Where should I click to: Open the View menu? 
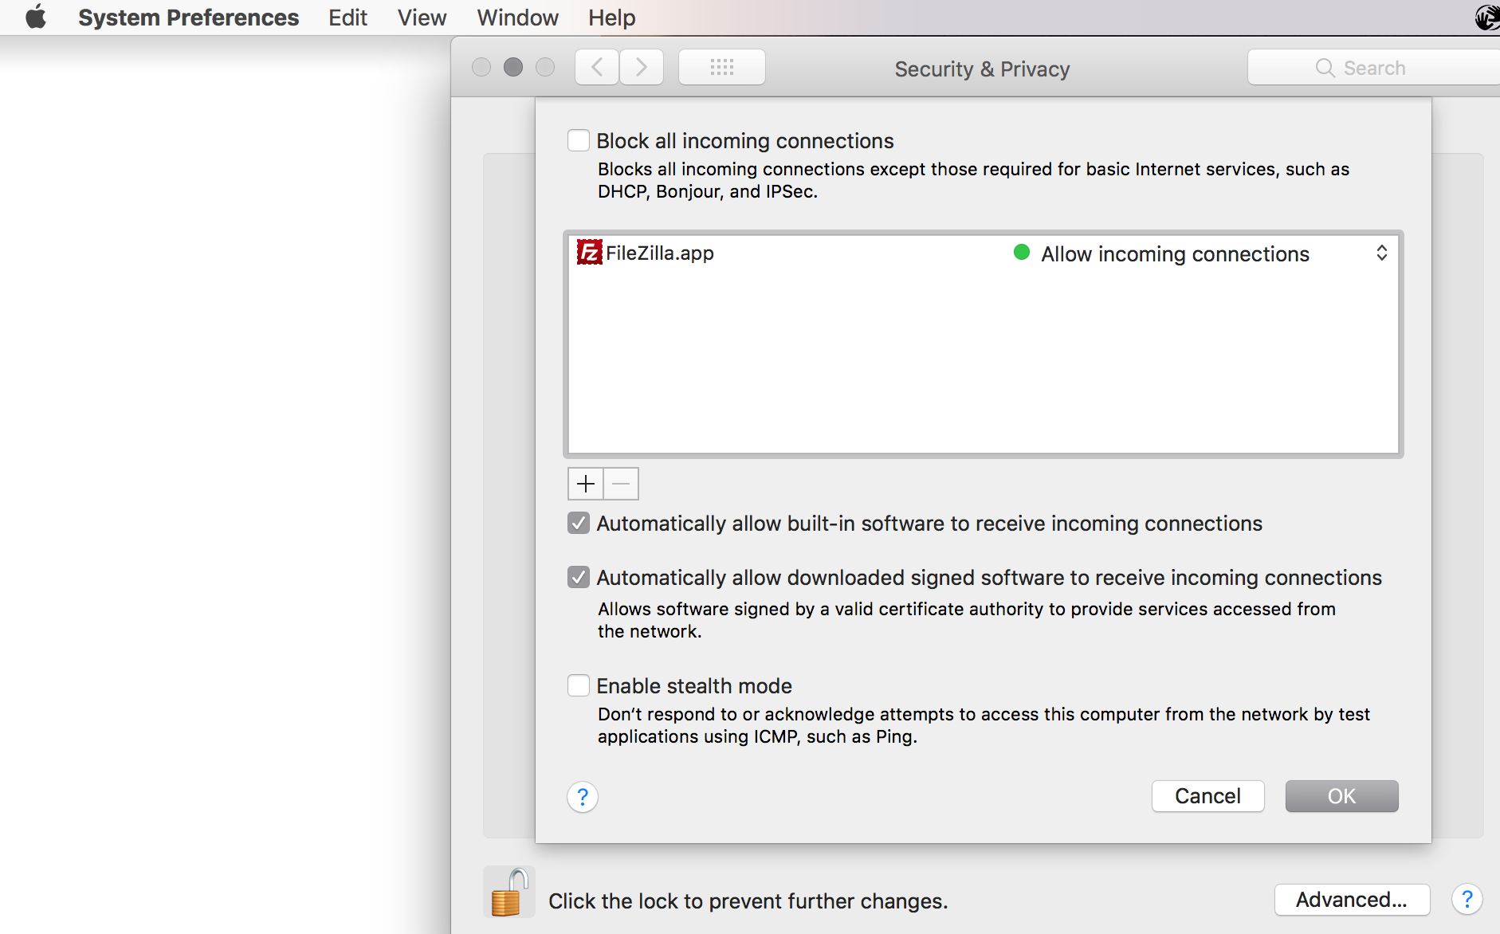click(422, 18)
